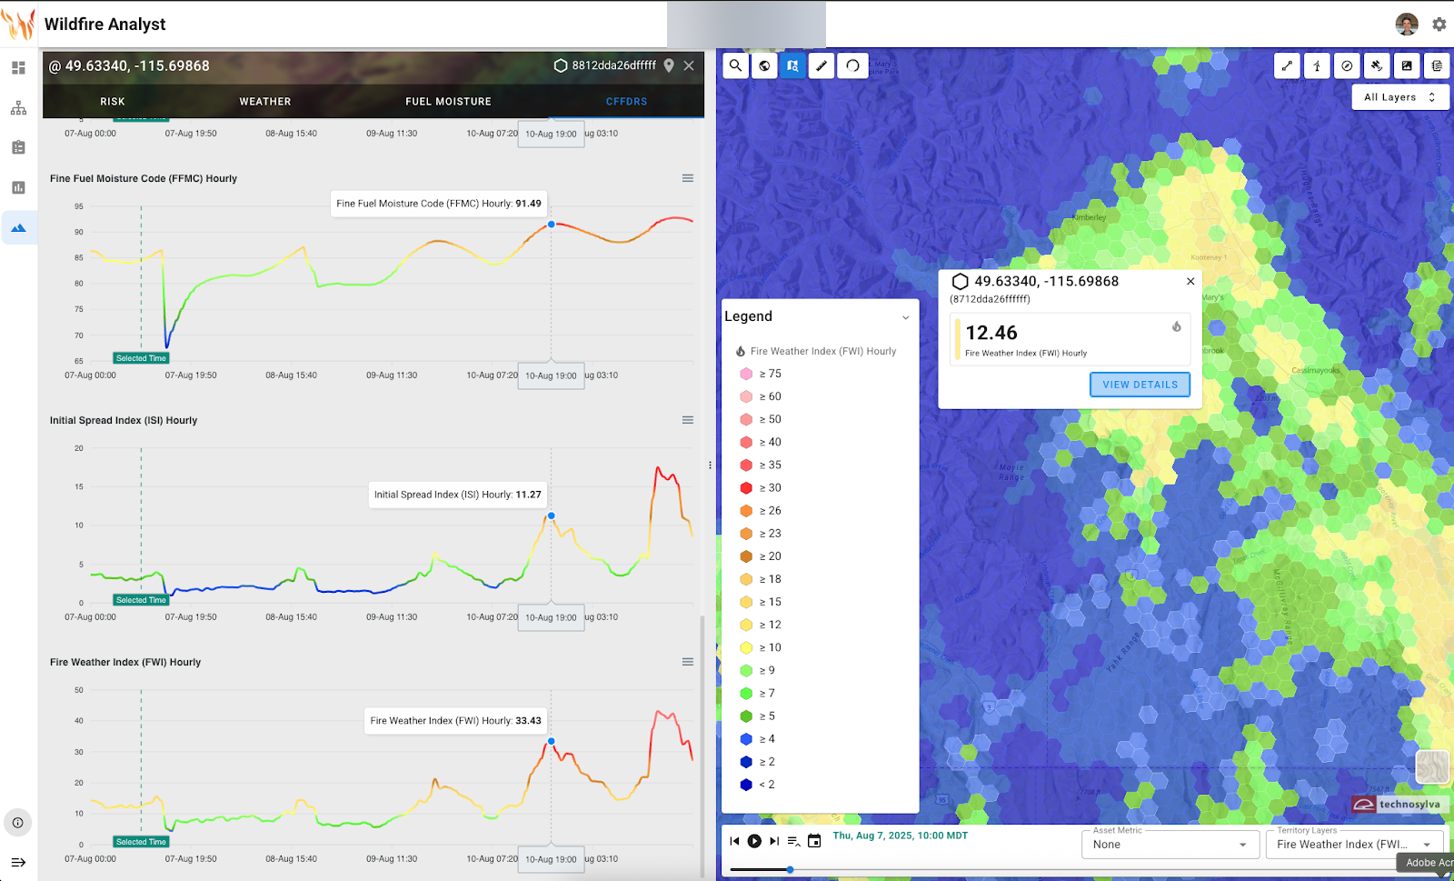Image resolution: width=1454 pixels, height=881 pixels.
Task: Click the globe icon in map toolbar
Action: coord(765,65)
